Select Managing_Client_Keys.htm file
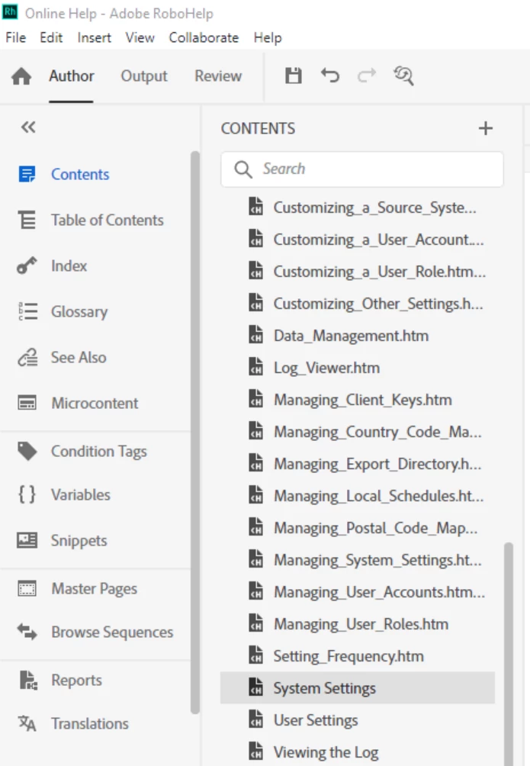 [362, 400]
